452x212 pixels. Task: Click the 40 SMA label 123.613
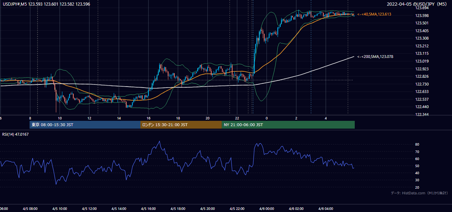coord(375,14)
